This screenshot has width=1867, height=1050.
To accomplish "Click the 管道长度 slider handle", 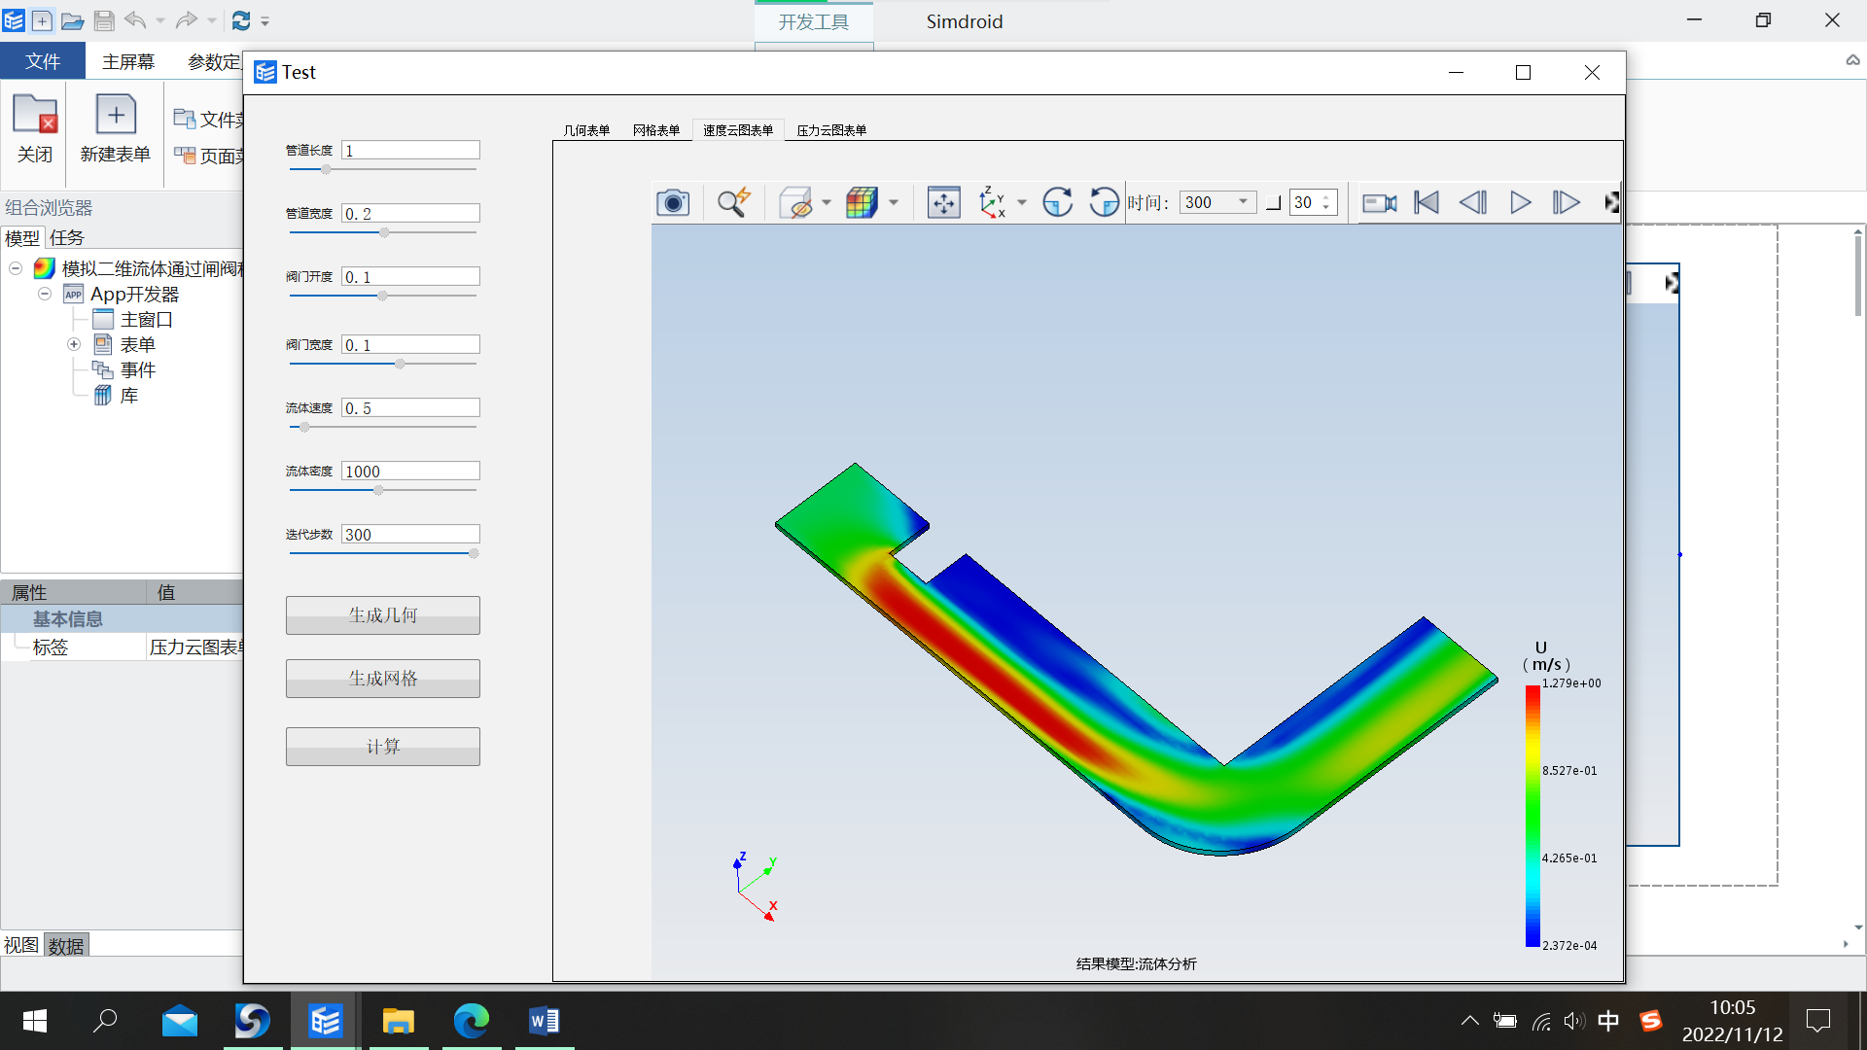I will (326, 169).
